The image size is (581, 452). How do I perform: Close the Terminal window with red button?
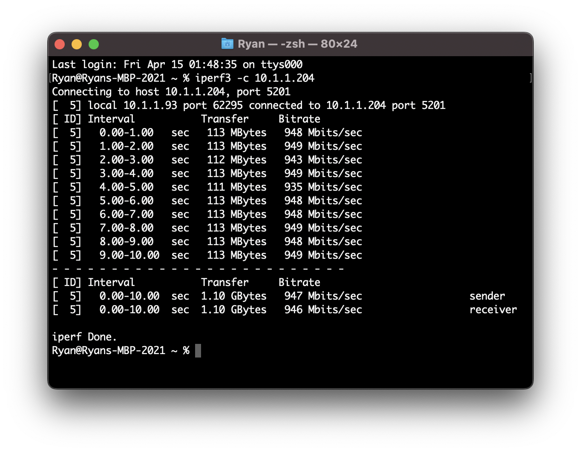[x=60, y=44]
